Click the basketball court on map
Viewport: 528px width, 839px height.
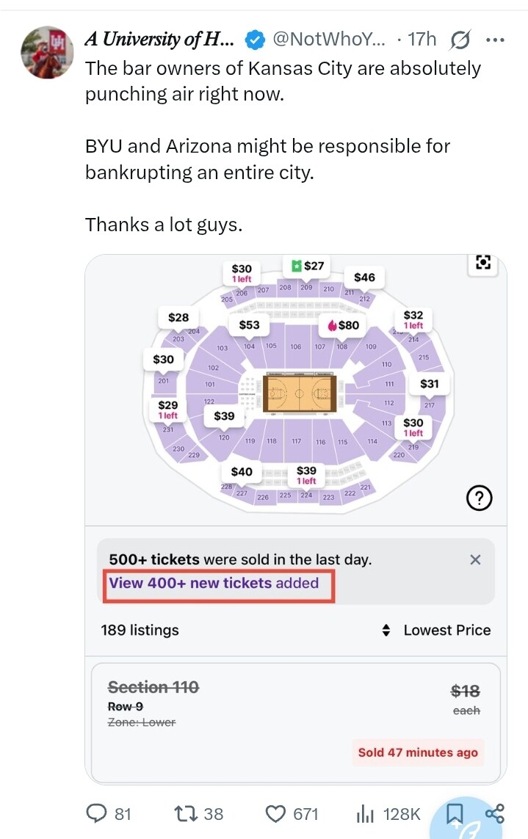click(x=300, y=394)
